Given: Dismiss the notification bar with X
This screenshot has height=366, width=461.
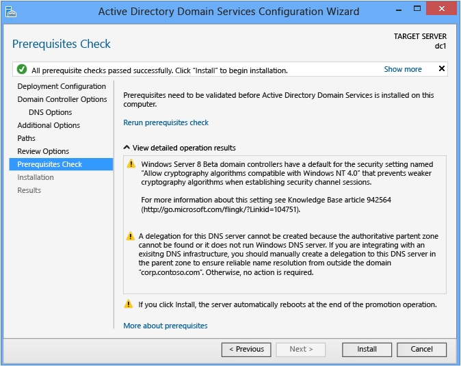Looking at the screenshot, I should click(x=441, y=68).
